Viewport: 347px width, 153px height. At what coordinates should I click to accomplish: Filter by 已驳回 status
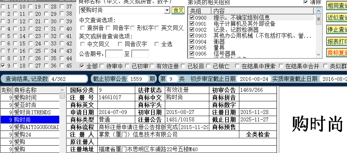pos(183,66)
